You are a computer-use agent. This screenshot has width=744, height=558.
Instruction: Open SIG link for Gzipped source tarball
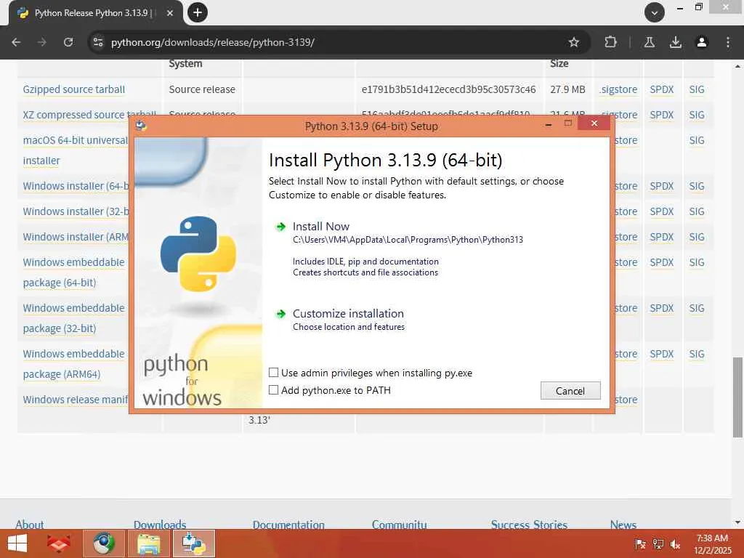tap(697, 89)
